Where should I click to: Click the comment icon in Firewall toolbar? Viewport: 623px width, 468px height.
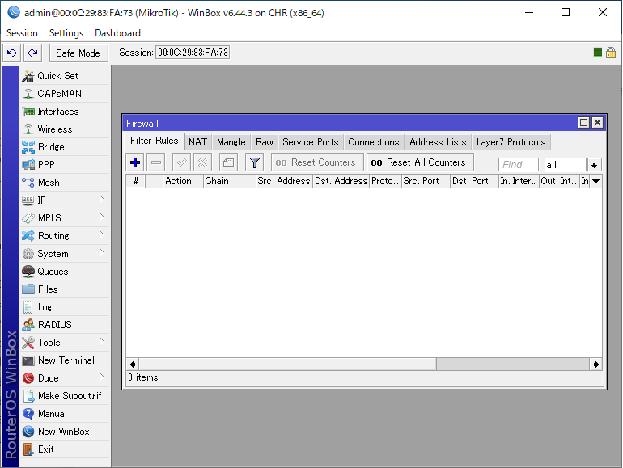point(228,162)
